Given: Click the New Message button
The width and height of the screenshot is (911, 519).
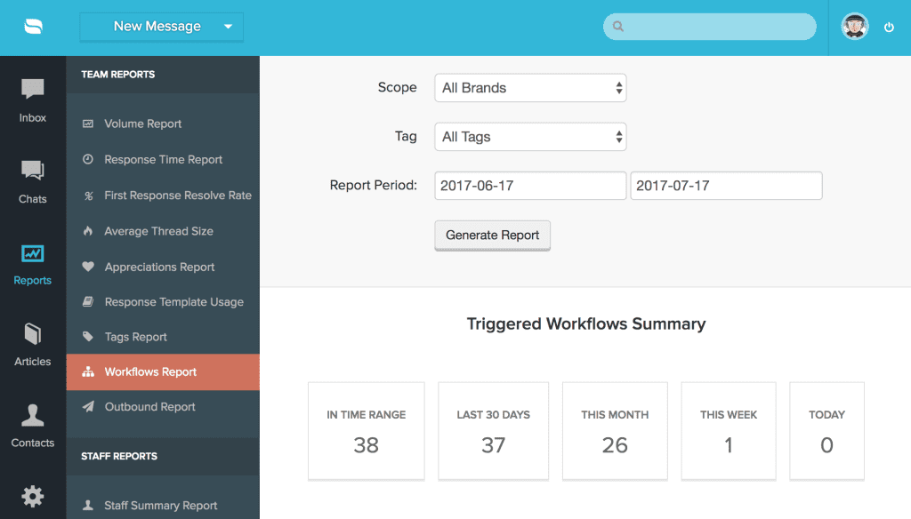Looking at the screenshot, I should point(162,27).
